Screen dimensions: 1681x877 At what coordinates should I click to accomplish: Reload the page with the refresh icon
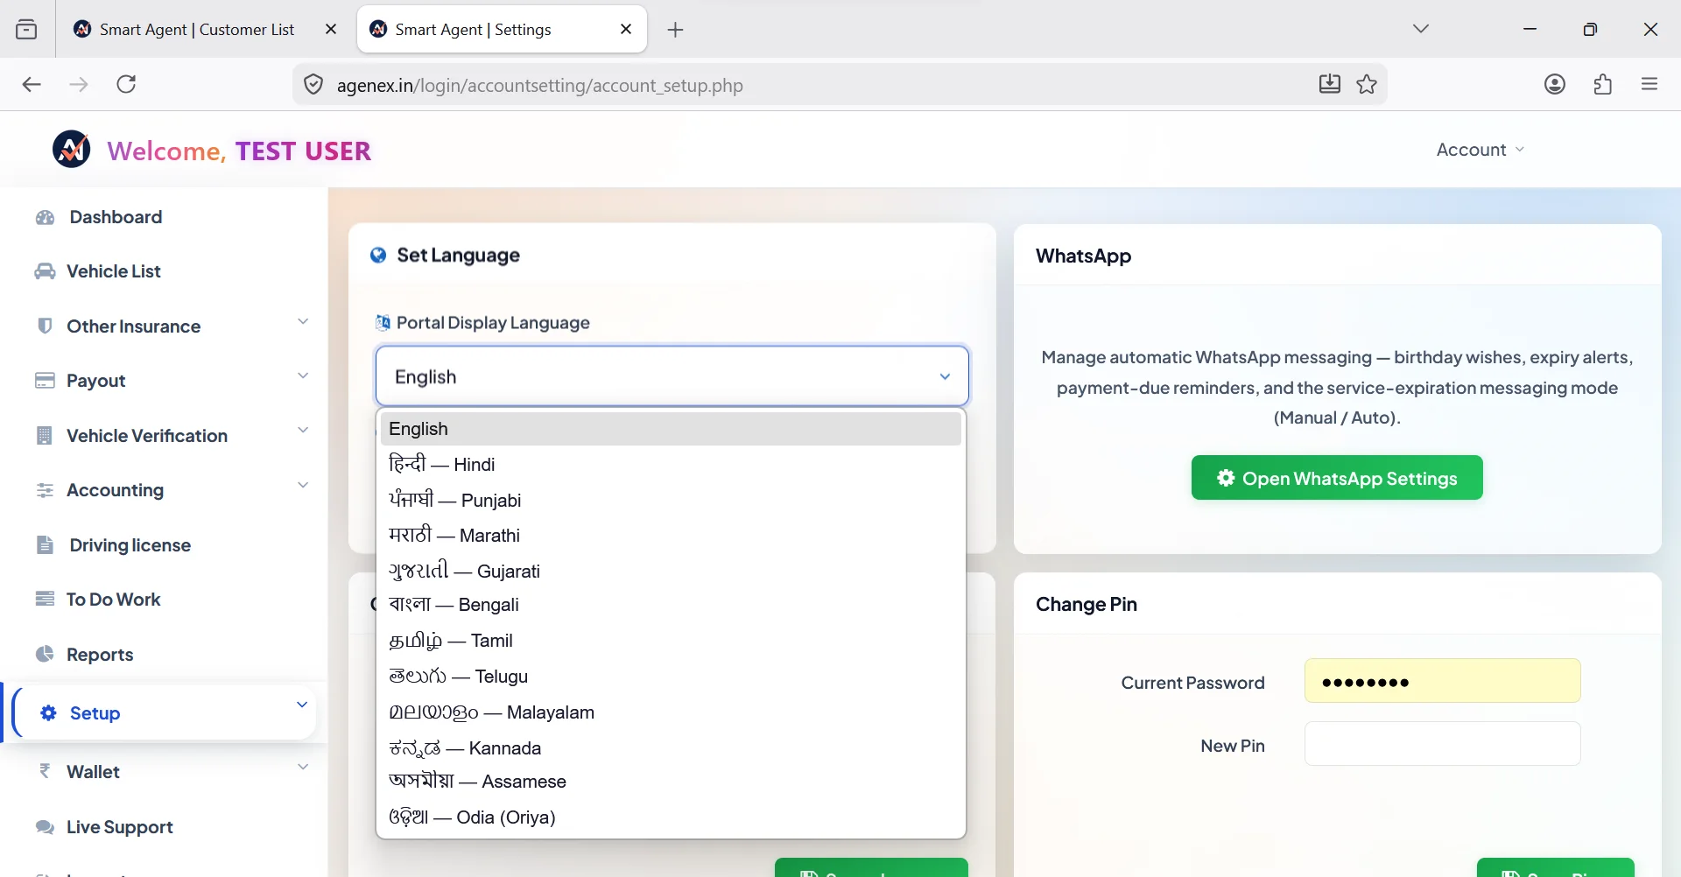tap(127, 84)
